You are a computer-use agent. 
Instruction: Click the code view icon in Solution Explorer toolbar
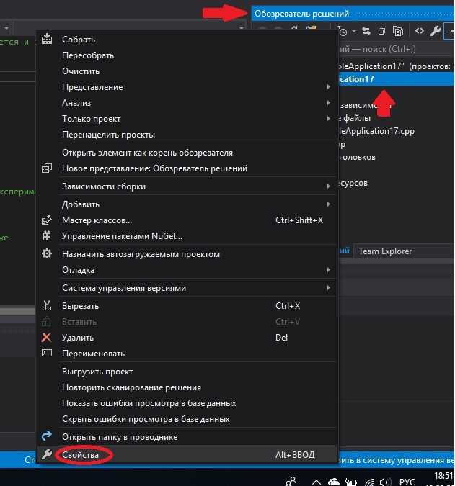(419, 31)
